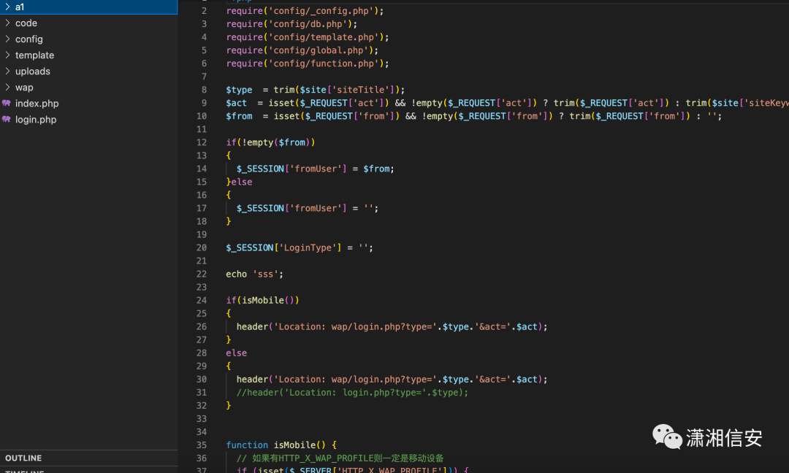Image resolution: width=789 pixels, height=473 pixels.
Task: Select the template folder name
Action: [x=35, y=55]
